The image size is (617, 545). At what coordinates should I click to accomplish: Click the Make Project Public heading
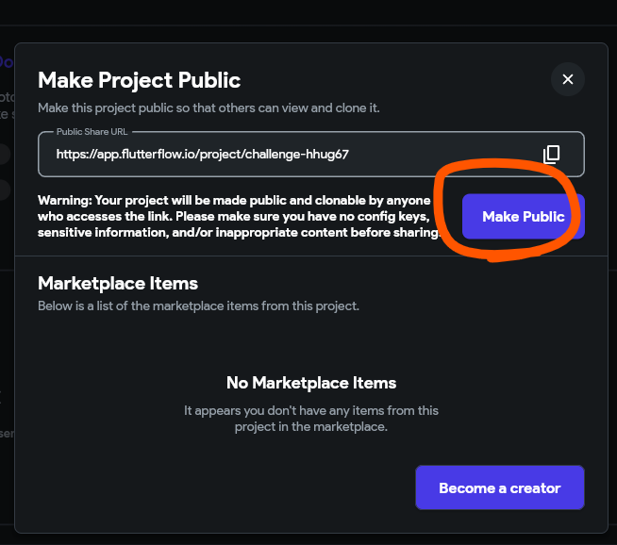139,80
